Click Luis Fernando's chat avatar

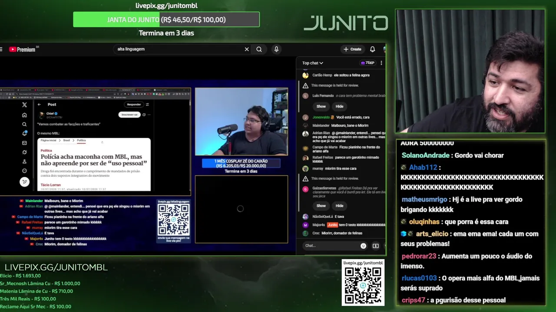coord(305,95)
